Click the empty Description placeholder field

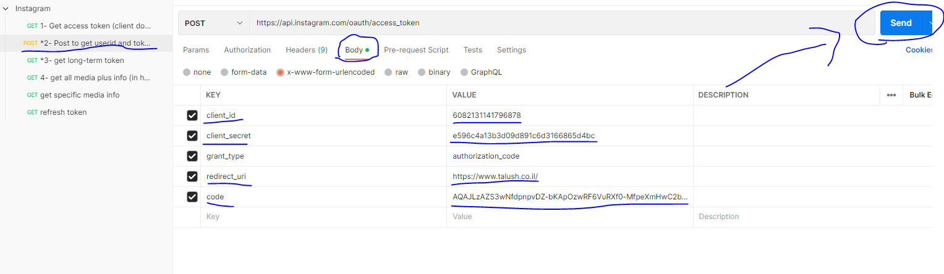click(812, 217)
